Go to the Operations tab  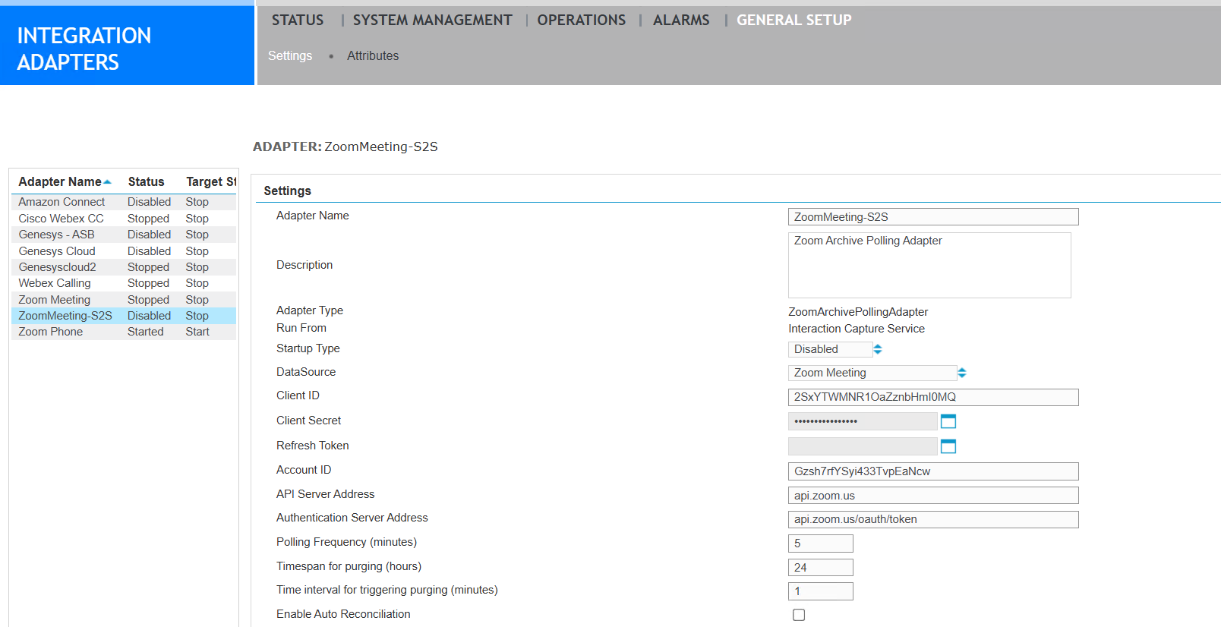[581, 20]
